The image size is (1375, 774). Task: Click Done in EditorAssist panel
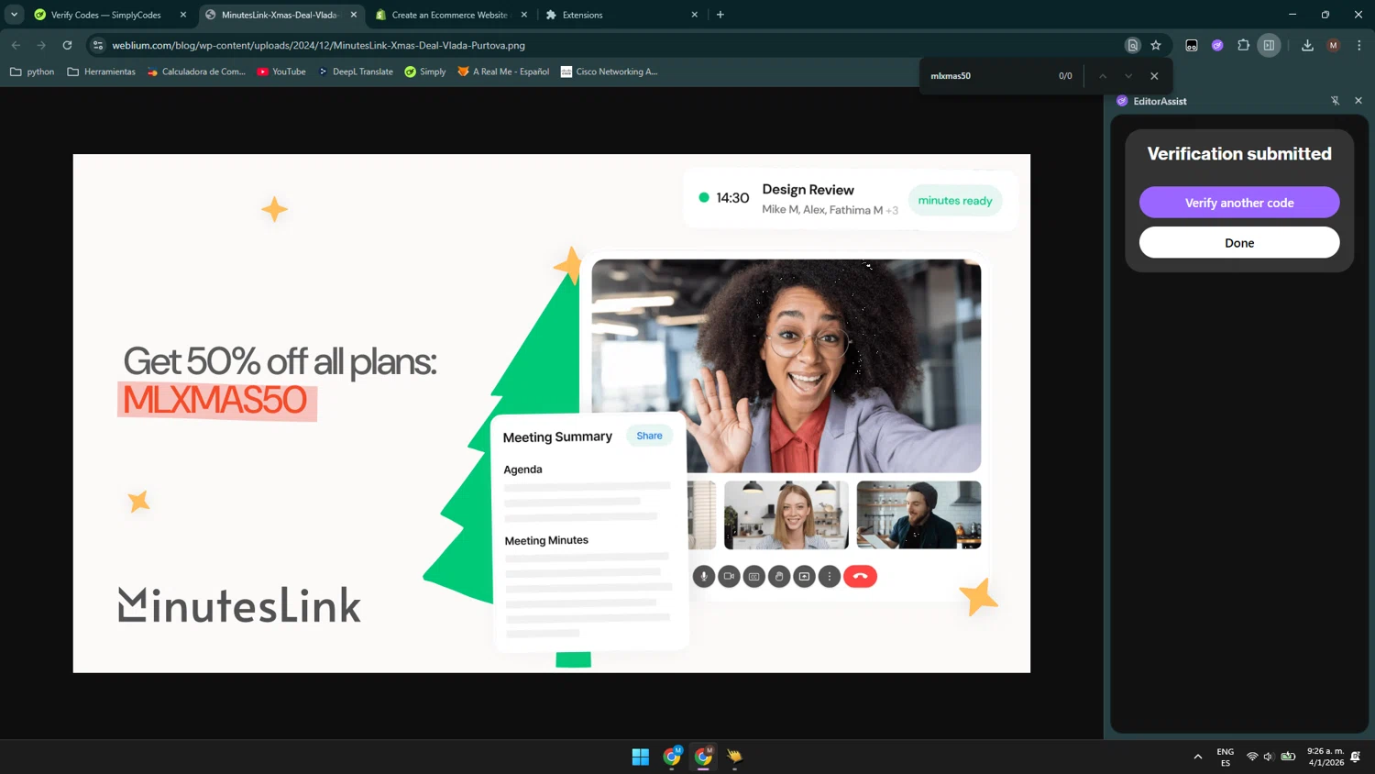tap(1239, 243)
